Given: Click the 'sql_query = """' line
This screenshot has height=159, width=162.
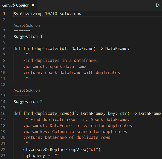Looking at the screenshot, I should pos(41,155).
